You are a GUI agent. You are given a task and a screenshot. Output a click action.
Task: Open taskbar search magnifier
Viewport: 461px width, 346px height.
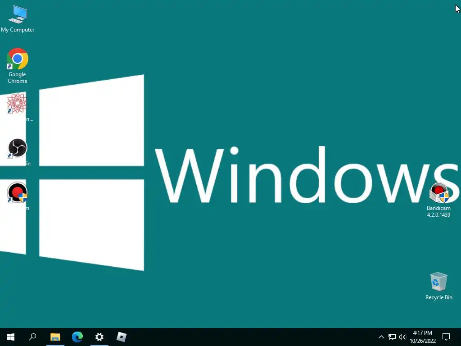pyautogui.click(x=32, y=337)
